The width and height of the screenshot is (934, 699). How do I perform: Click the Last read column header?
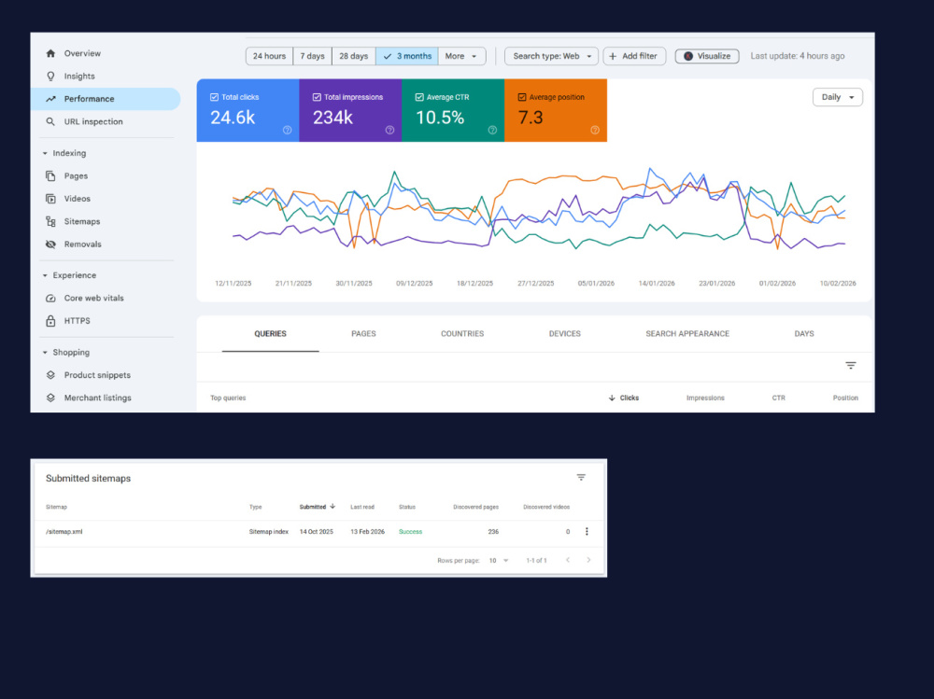(362, 508)
